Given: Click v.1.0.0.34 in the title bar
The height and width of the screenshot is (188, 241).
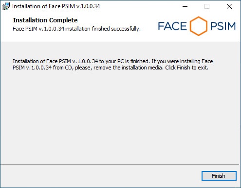Looking at the screenshot, I should pyautogui.click(x=88, y=6).
